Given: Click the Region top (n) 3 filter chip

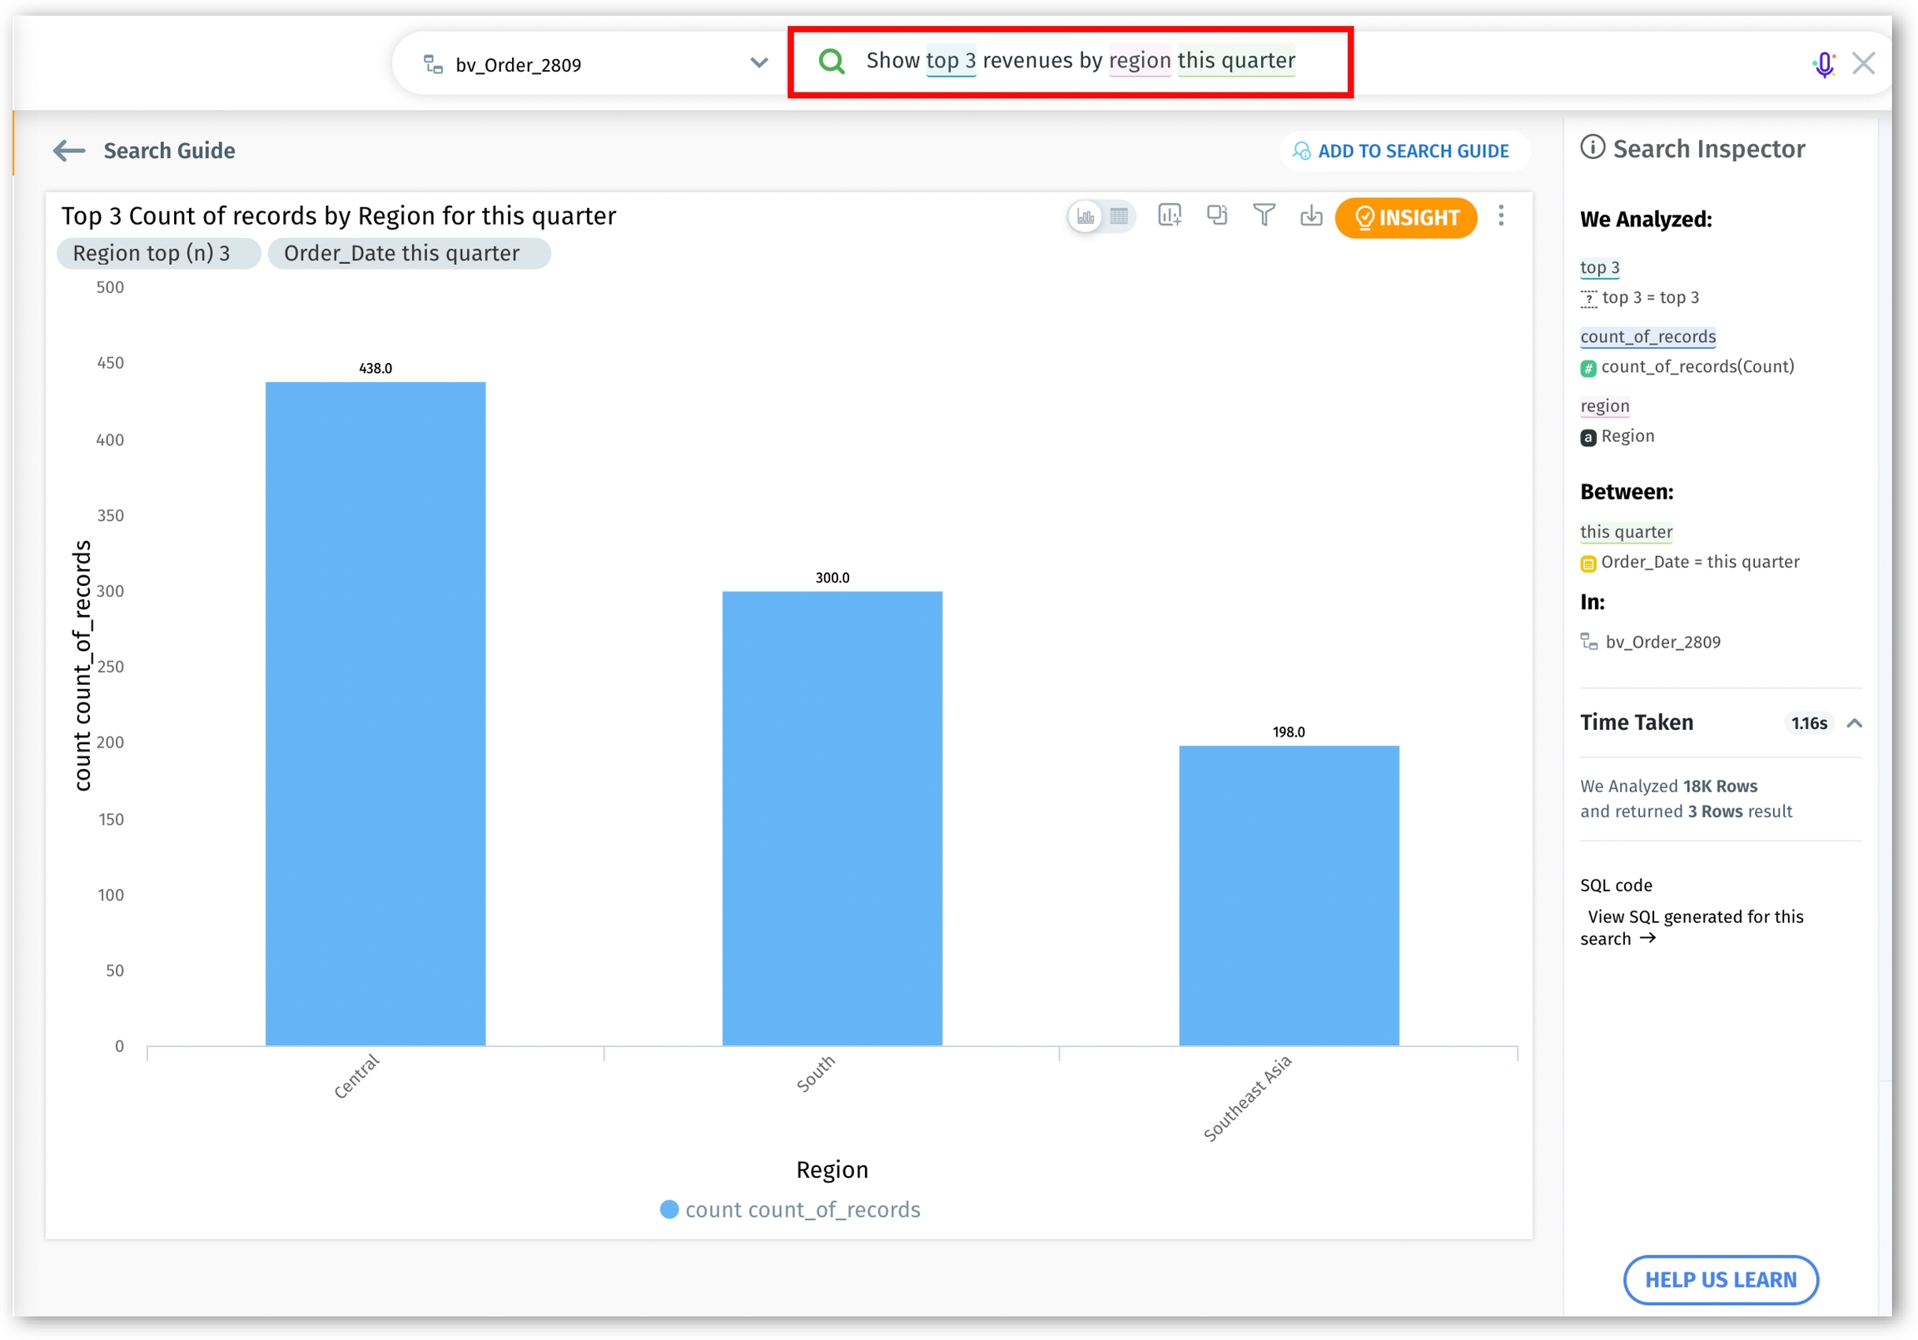Looking at the screenshot, I should tap(152, 253).
